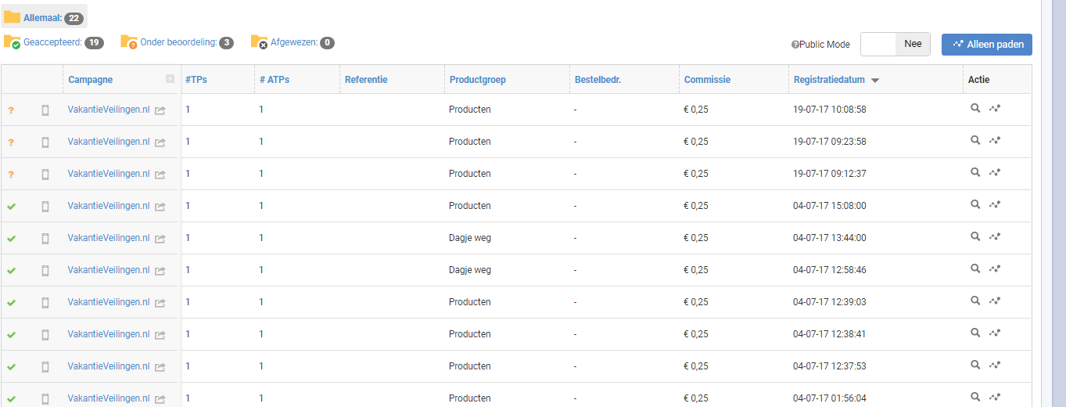The image size is (1066, 407).
Task: Select the Afgewezen folder filter
Action: tap(293, 42)
